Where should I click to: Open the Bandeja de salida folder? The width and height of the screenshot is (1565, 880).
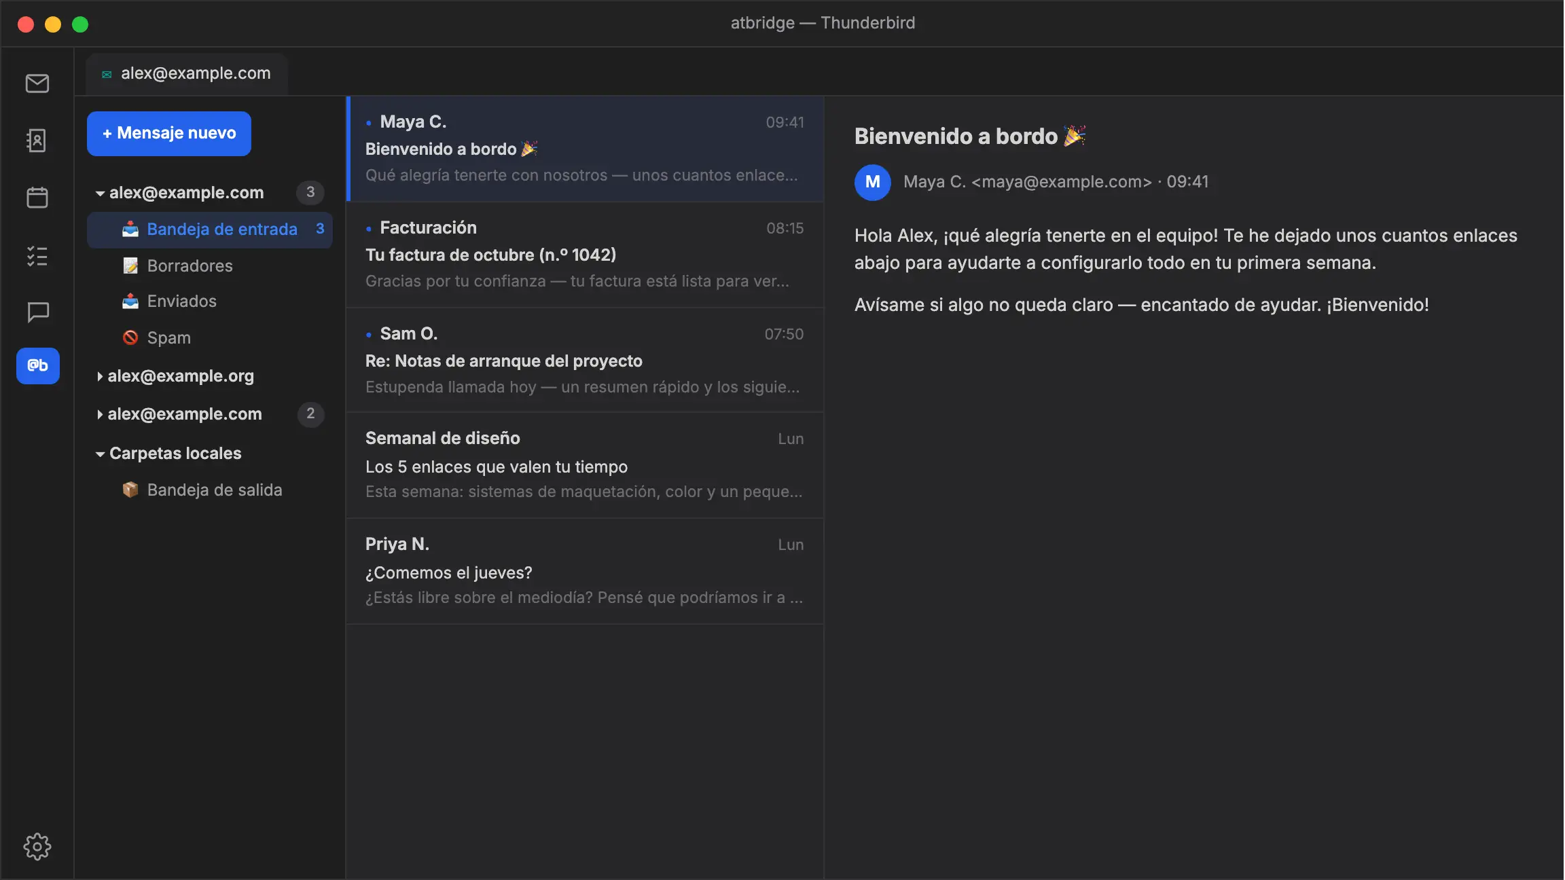click(210, 490)
